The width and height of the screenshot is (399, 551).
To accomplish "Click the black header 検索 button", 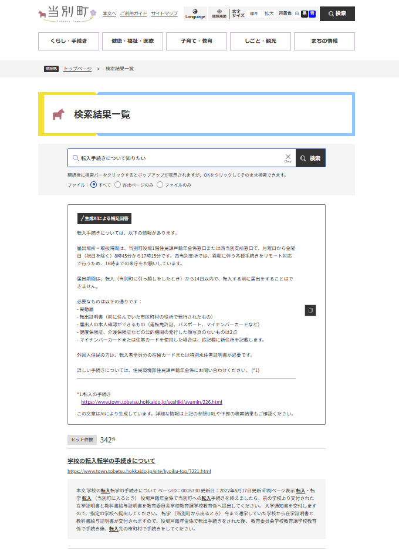I will (x=337, y=13).
